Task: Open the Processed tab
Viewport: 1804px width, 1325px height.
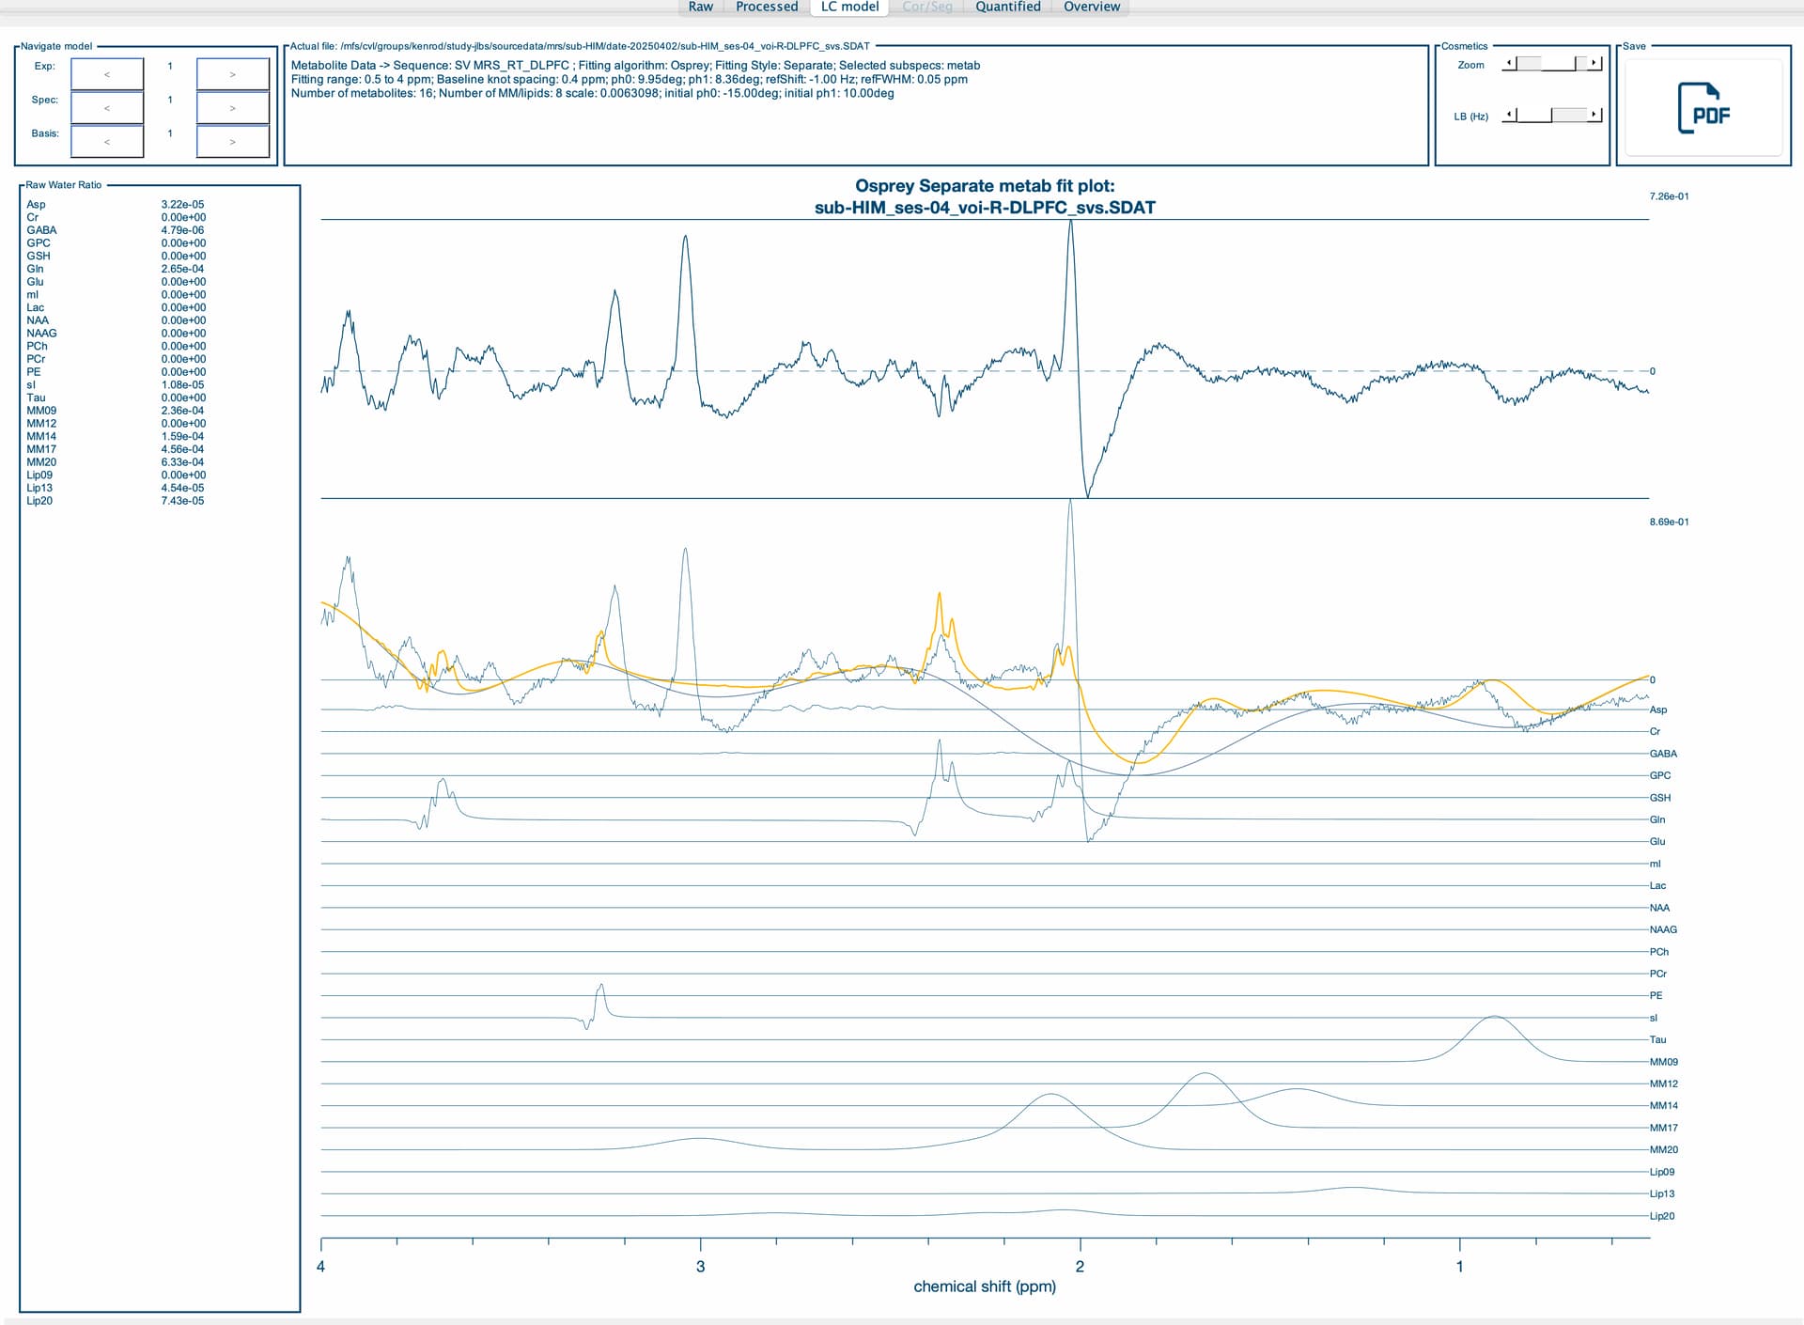Action: 767,7
